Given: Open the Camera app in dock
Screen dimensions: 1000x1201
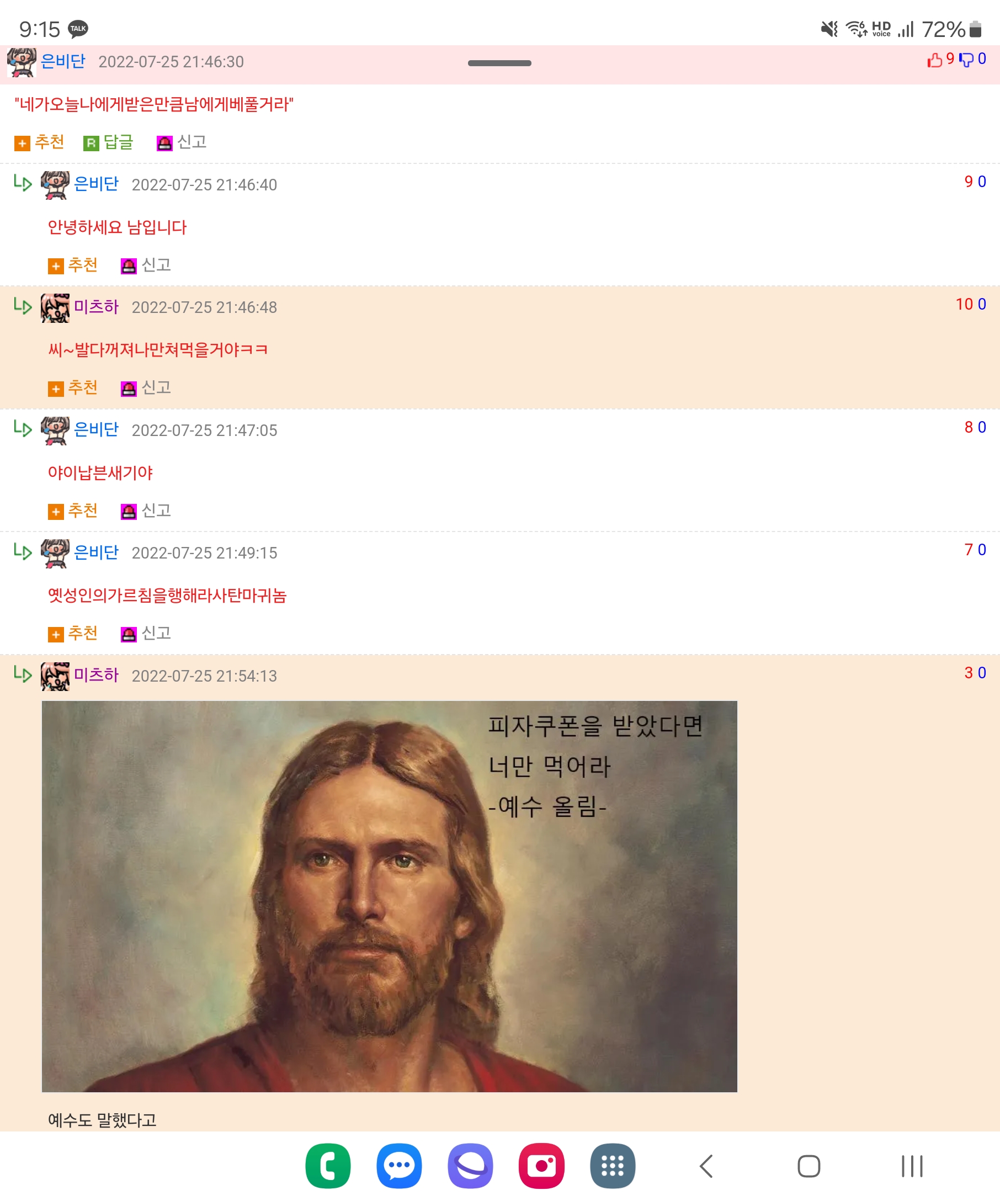Looking at the screenshot, I should (541, 1166).
